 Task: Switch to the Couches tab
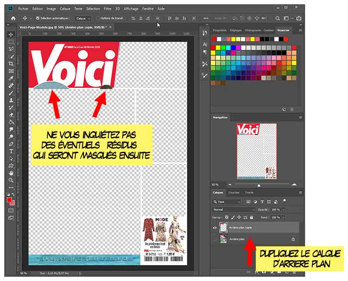tap(234, 193)
